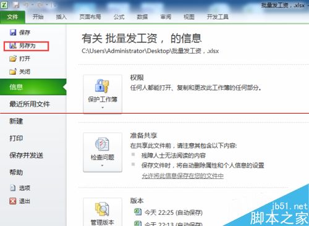Click text 保存文件时，将自动删除属性和个人信息的设置
This screenshot has width=309, height=226.
203,165
